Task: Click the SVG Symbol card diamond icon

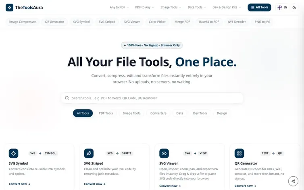Action: (14, 153)
